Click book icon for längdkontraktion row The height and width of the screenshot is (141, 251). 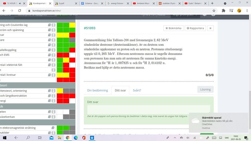pos(49,96)
